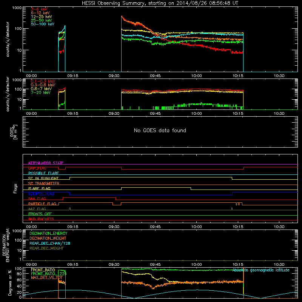Viewport: 302px width, 302px height.
Task: Select the SC_IN_SUNLIGHT flag label
Action: click(x=43, y=178)
